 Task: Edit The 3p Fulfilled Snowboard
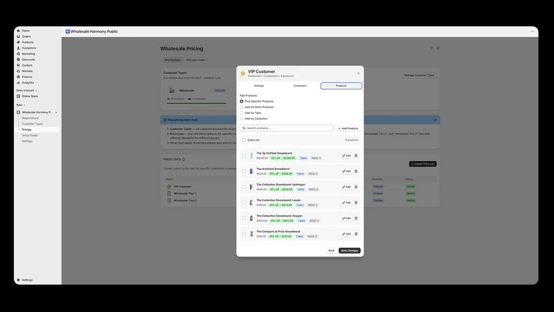tap(347, 155)
